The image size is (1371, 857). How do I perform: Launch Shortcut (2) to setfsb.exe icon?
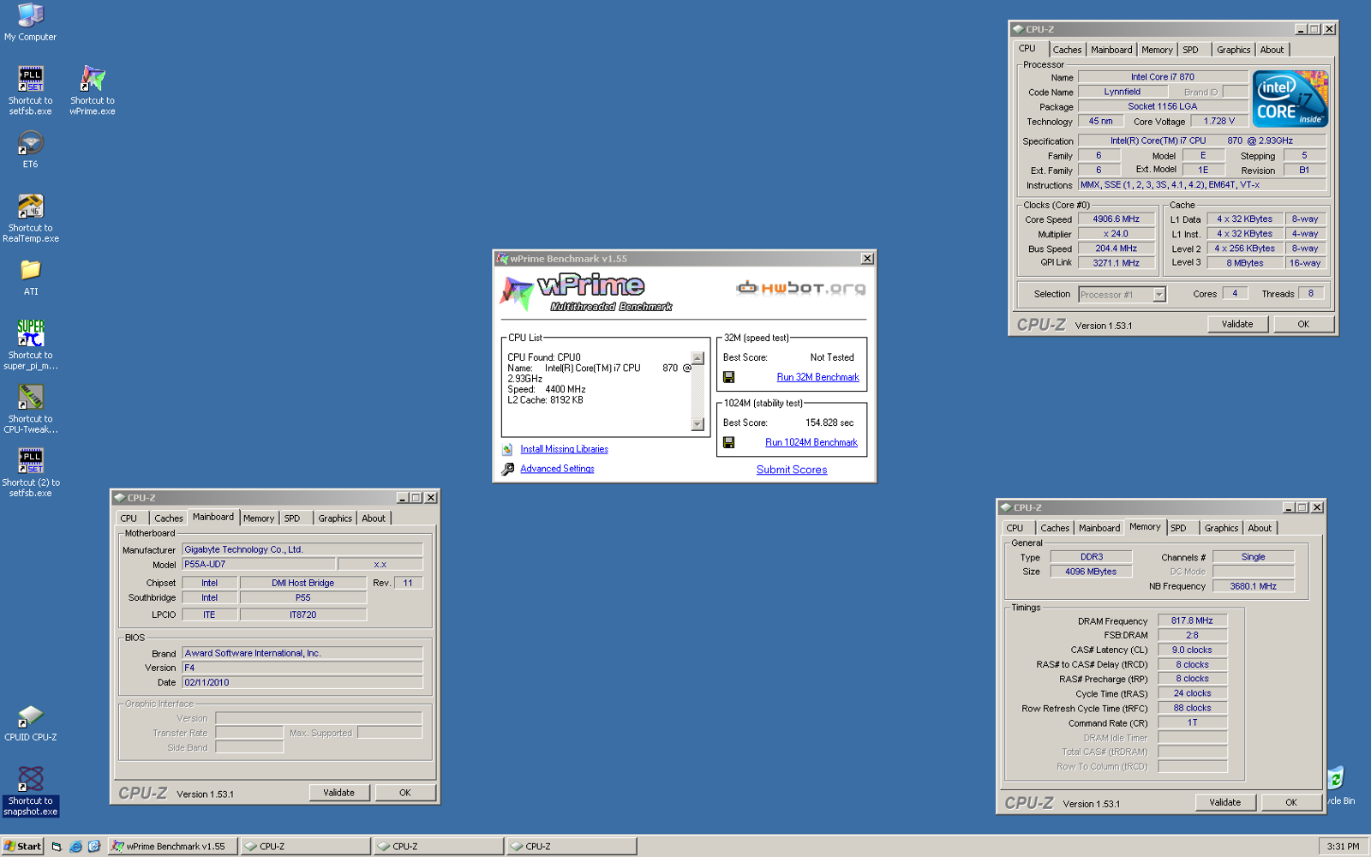pos(30,472)
